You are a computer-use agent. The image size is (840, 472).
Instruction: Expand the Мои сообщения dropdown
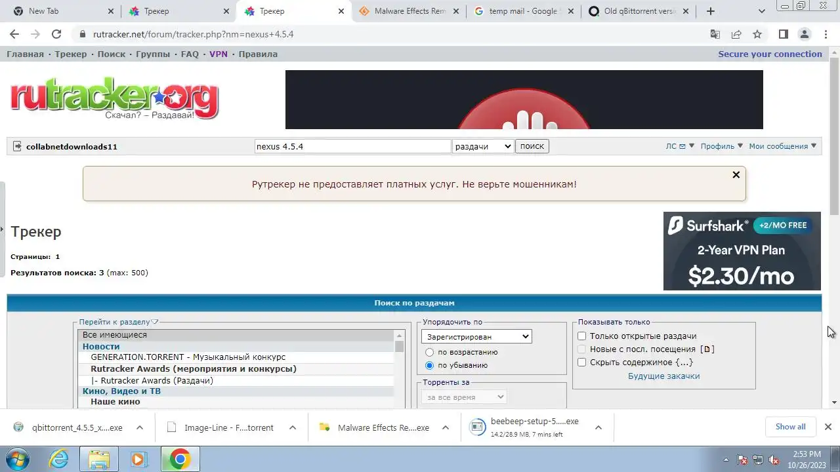coord(782,146)
